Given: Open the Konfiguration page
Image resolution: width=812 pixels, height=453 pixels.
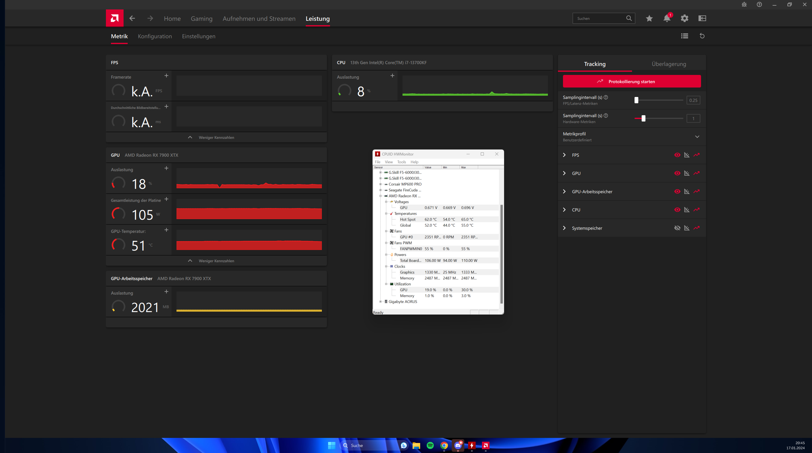Looking at the screenshot, I should (x=155, y=36).
